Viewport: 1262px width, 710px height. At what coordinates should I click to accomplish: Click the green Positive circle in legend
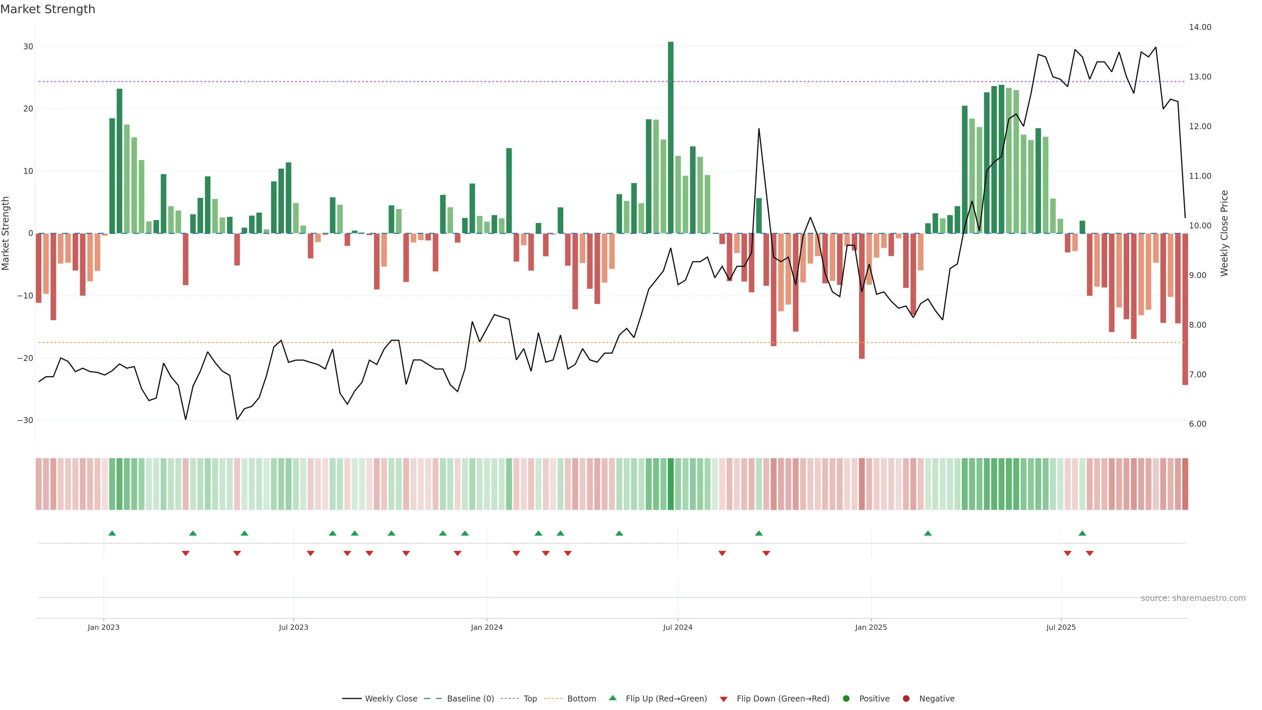coord(846,699)
